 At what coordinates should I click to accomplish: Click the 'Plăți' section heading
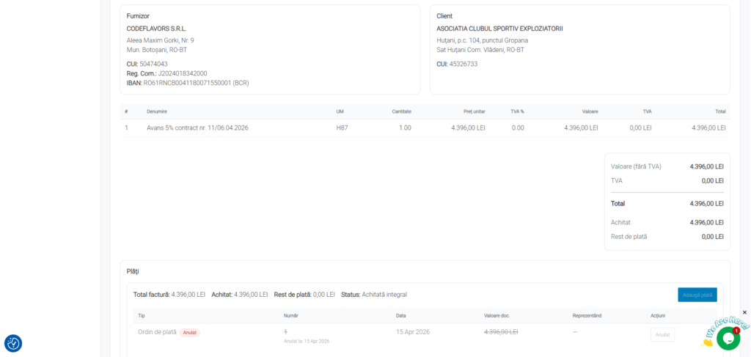pos(133,271)
